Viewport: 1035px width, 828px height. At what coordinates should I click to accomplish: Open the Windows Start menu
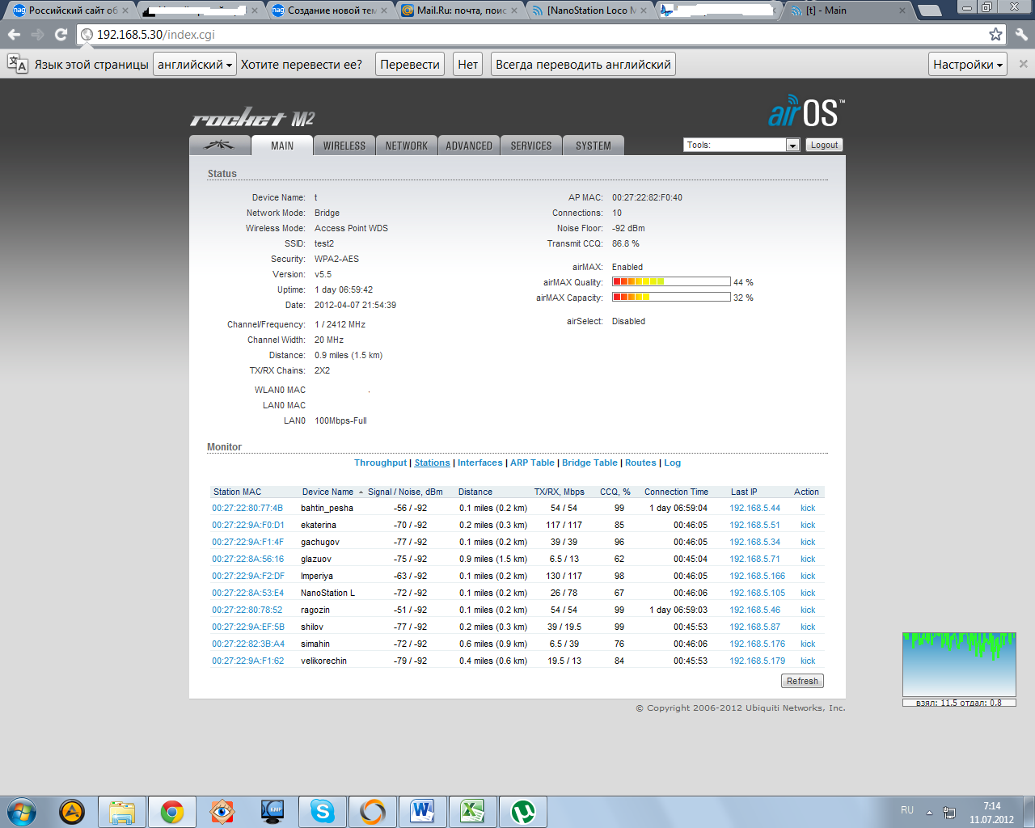pos(22,811)
